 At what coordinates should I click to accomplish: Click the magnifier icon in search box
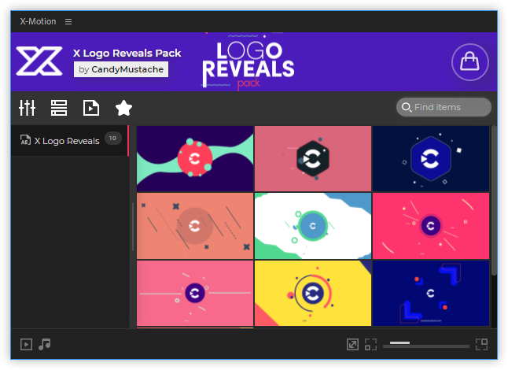(407, 107)
